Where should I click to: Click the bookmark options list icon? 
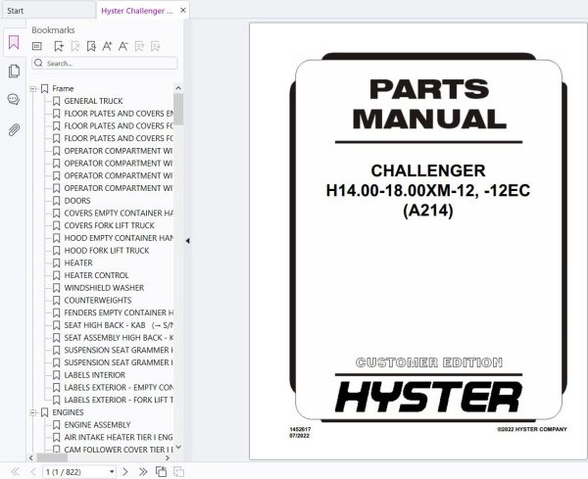[x=37, y=46]
